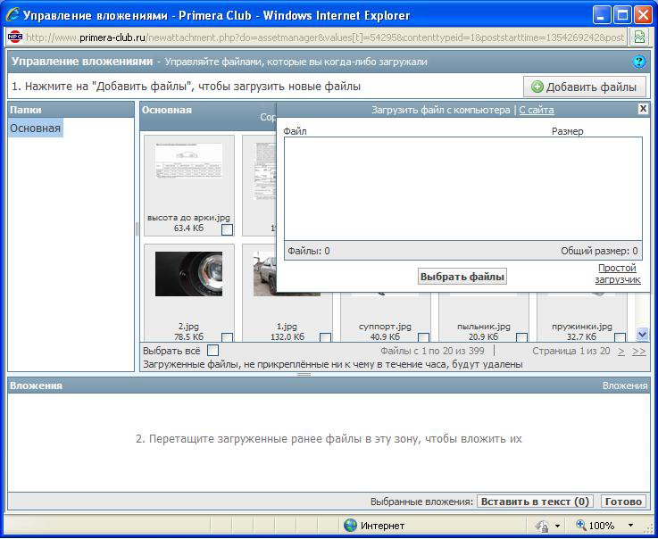658x539 pixels.
Task: Check the box for суппорт.jpg
Action: (423, 337)
